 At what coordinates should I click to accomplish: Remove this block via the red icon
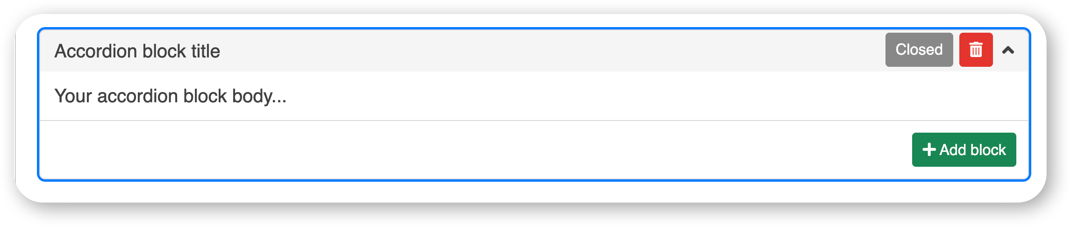976,50
